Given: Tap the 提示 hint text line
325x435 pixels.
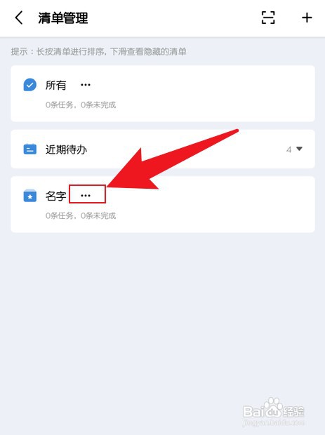Looking at the screenshot, I should tap(99, 52).
